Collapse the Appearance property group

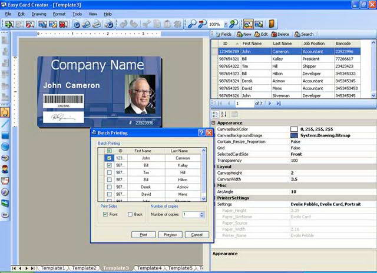click(x=213, y=123)
